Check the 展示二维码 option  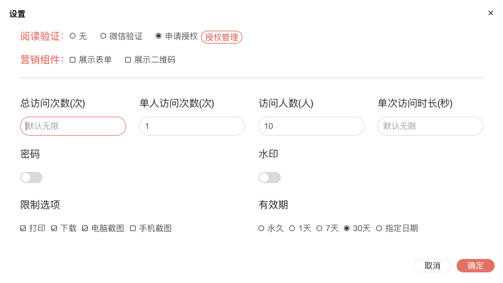[x=128, y=60]
